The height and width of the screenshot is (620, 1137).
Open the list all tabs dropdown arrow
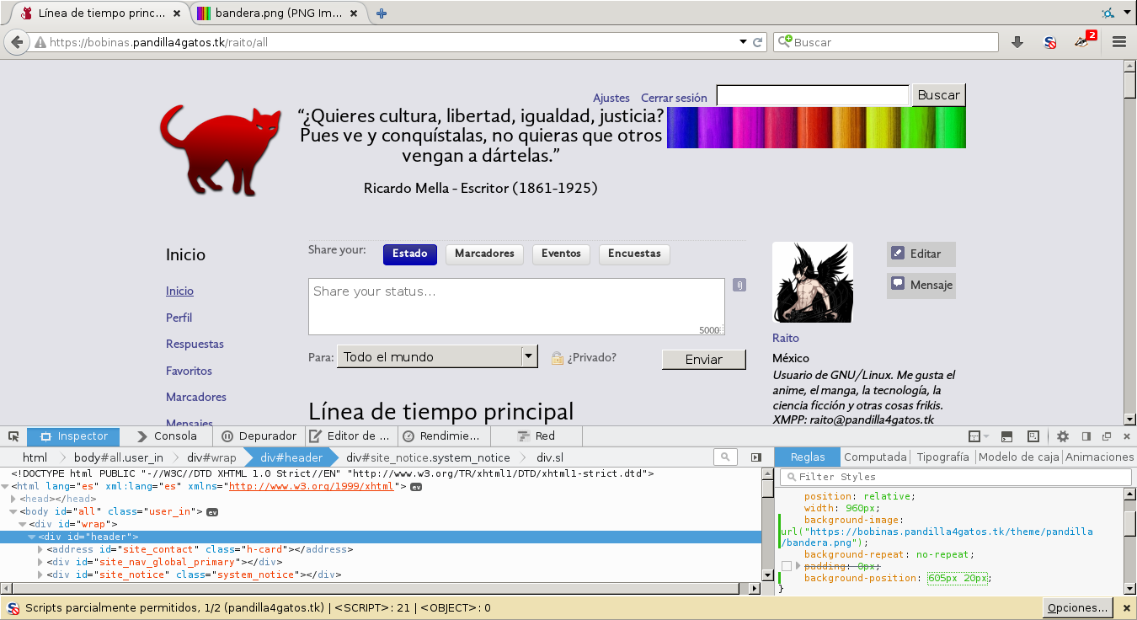coord(1128,13)
